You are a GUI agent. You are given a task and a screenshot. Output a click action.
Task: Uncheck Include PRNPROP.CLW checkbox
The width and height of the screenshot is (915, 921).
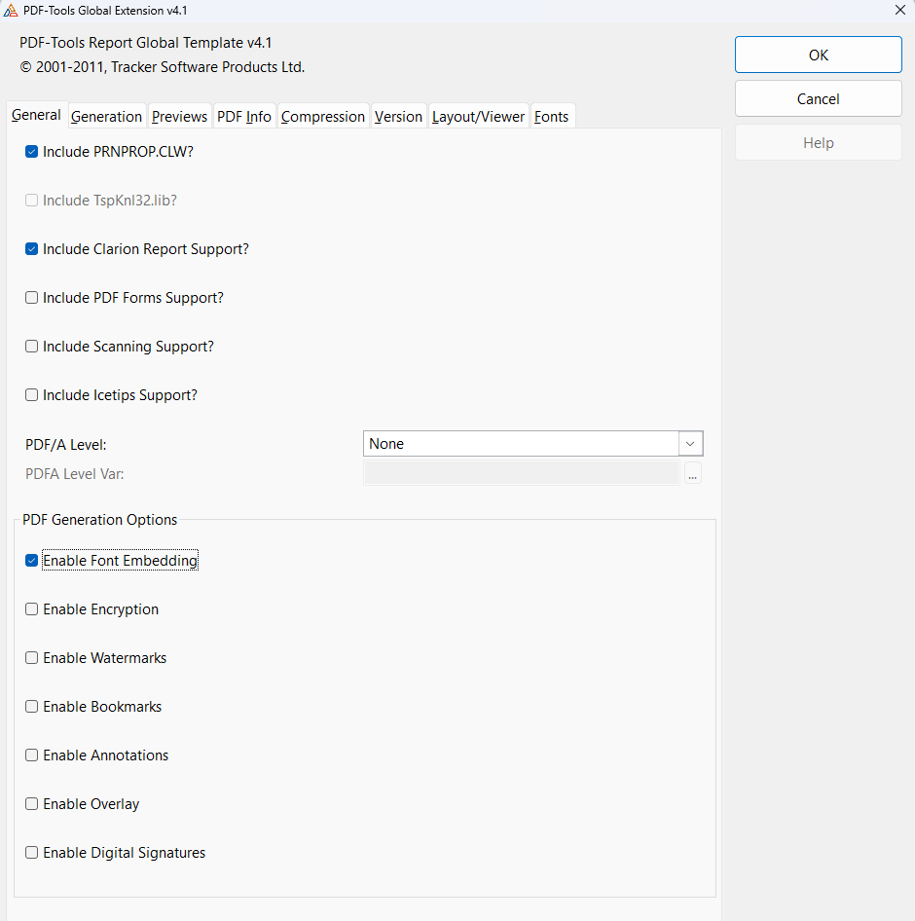click(x=32, y=152)
